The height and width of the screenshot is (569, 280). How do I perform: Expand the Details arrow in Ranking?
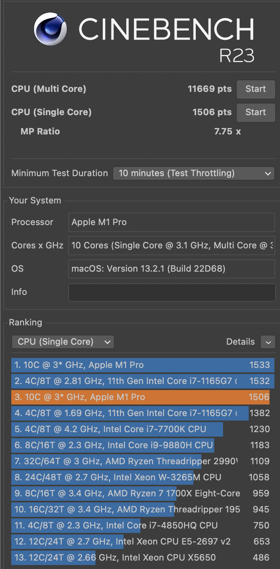click(268, 342)
